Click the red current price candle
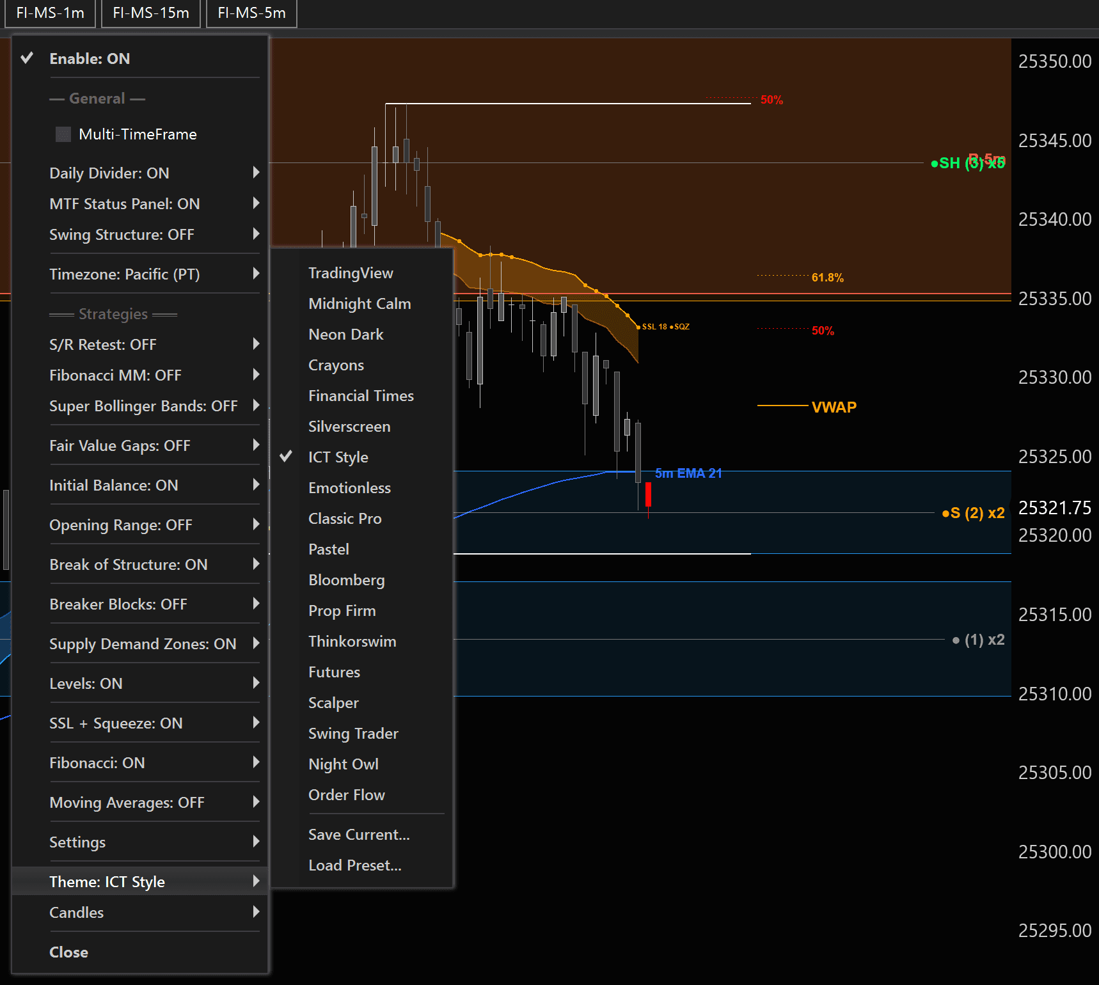This screenshot has height=985, width=1099. pos(648,494)
